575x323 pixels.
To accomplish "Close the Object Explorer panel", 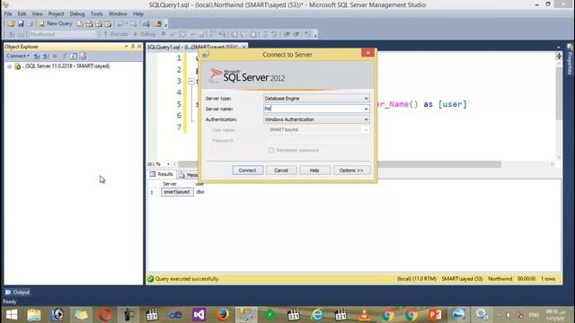I will click(139, 47).
